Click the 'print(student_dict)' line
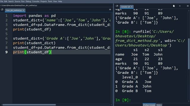The image size is (190, 106). click(x=34, y=43)
